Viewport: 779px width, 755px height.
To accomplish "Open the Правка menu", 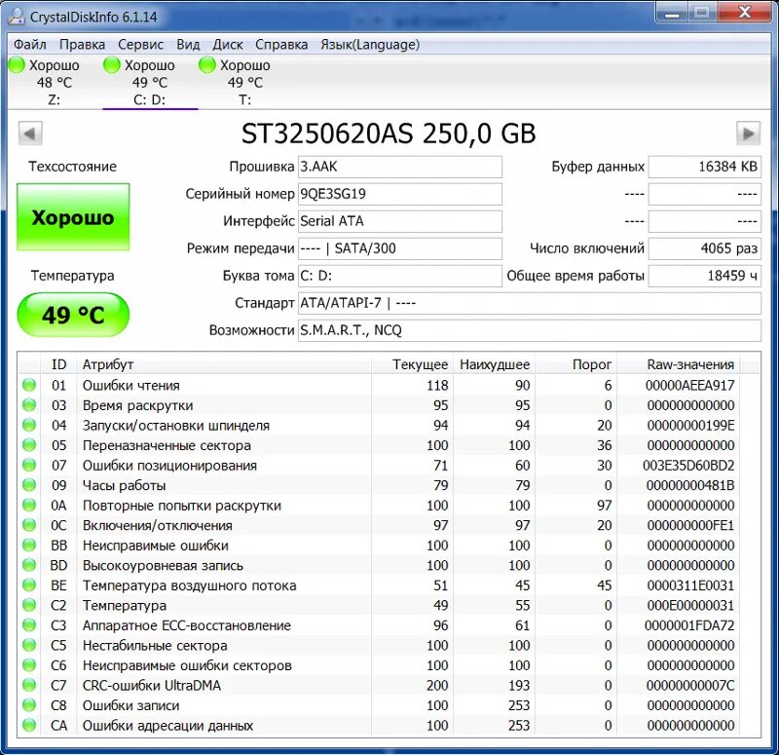I will [82, 45].
